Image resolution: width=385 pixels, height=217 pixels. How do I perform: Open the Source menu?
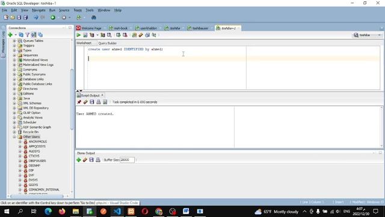pyautogui.click(x=64, y=10)
